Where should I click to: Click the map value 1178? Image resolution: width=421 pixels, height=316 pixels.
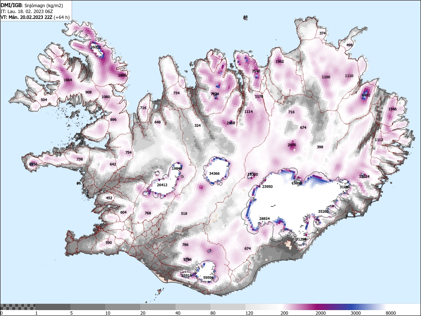259,96
